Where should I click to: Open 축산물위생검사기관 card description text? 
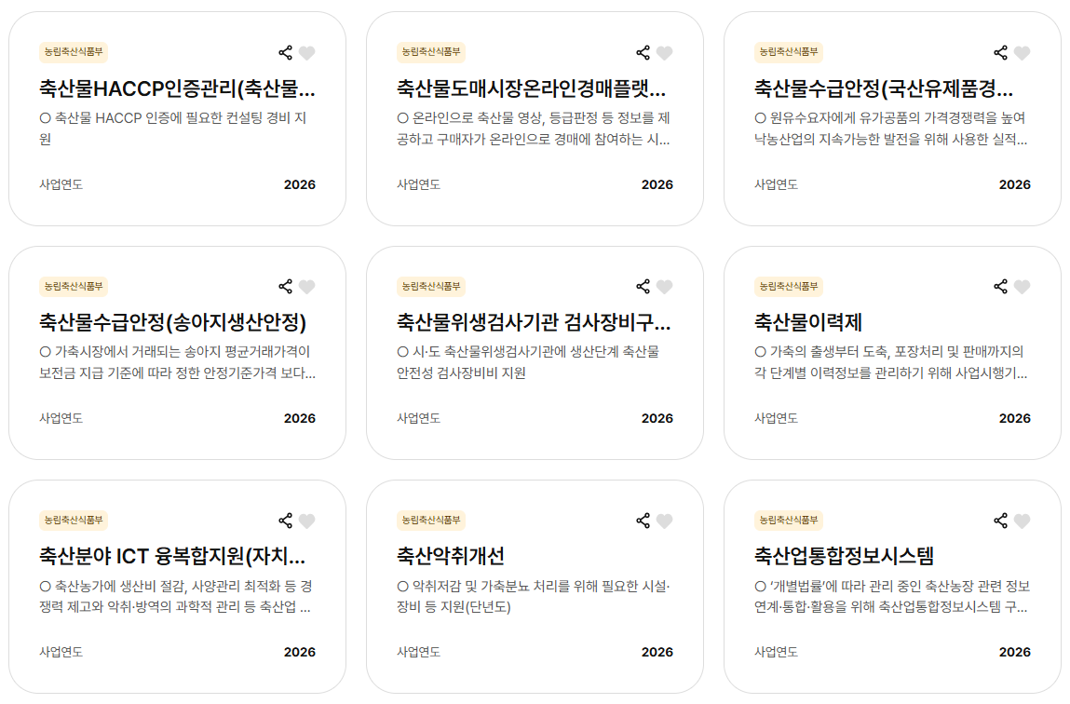(x=527, y=362)
